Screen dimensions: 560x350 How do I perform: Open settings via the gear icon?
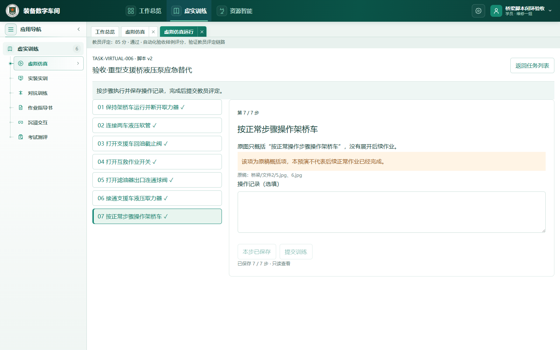(478, 11)
